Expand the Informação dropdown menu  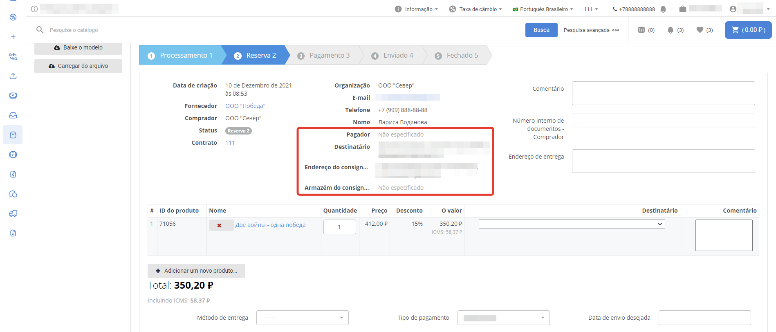pos(416,9)
